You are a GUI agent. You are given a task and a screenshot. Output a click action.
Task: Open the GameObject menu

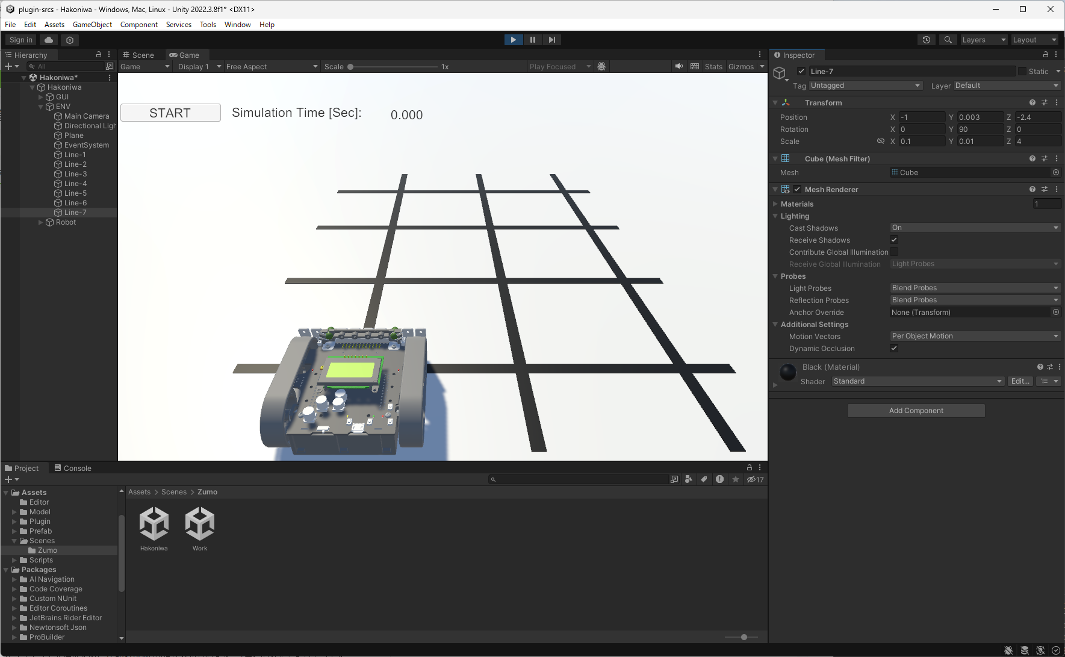pyautogui.click(x=92, y=25)
